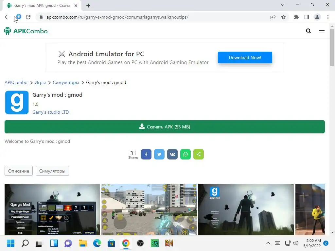Open the RH taskbar application icon
The image size is (335, 251).
coord(169,243)
